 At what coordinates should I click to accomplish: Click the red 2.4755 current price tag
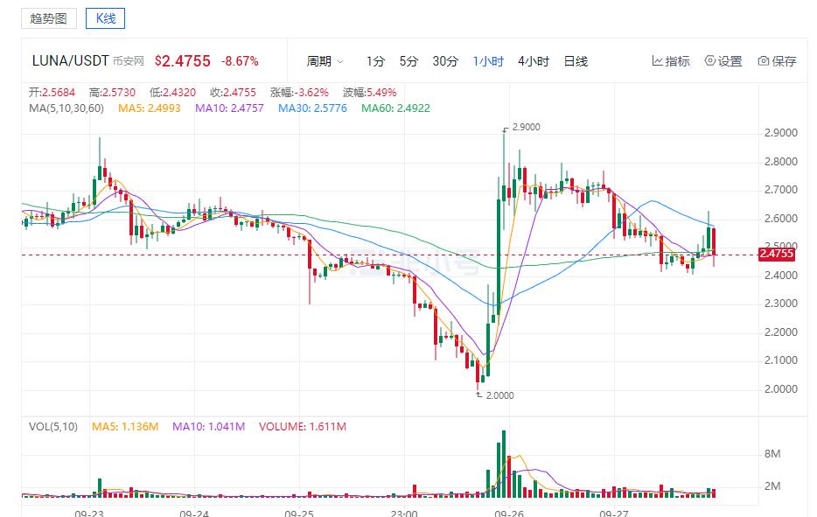tap(777, 254)
